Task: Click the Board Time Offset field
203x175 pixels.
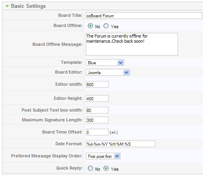Action: [x=97, y=132]
